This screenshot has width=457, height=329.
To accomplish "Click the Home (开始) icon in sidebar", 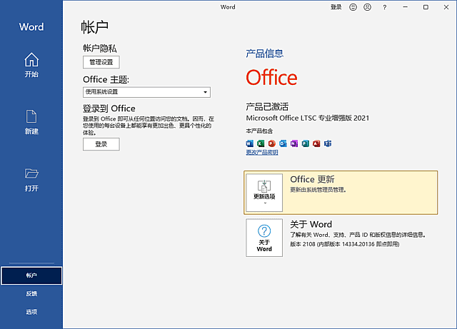I will (x=31, y=60).
